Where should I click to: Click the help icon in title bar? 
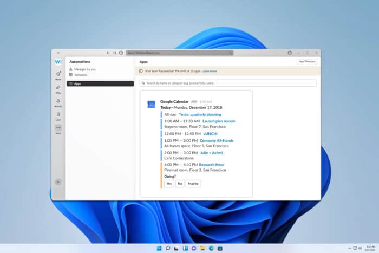click(290, 53)
